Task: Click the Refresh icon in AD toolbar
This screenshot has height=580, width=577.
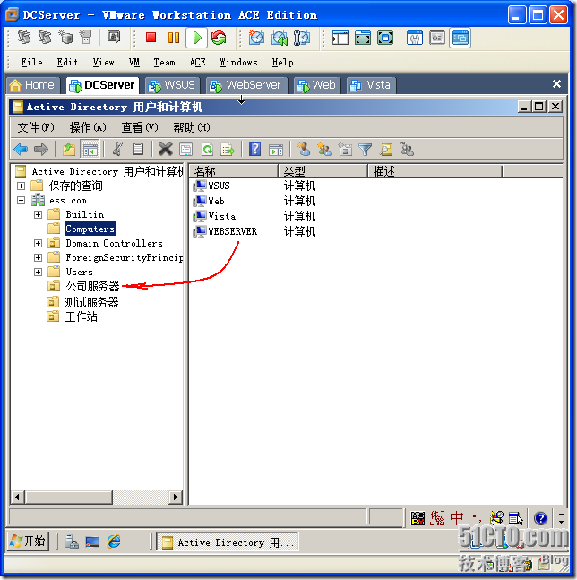Action: (207, 150)
